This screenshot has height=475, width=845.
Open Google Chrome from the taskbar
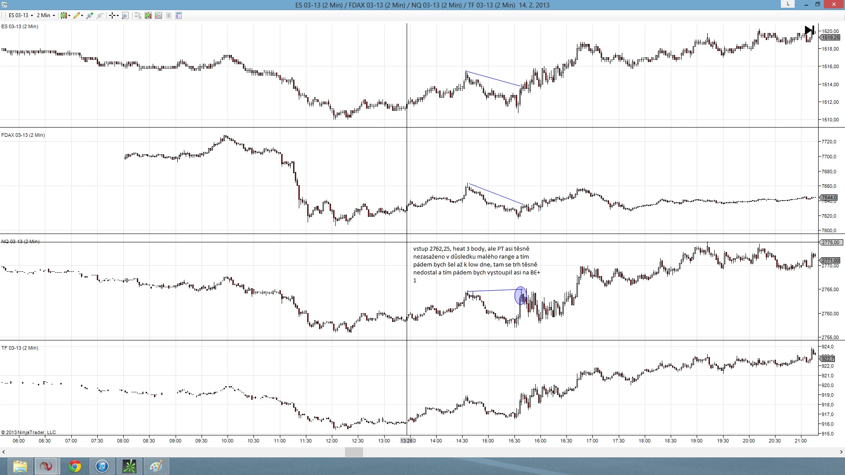tap(75, 466)
